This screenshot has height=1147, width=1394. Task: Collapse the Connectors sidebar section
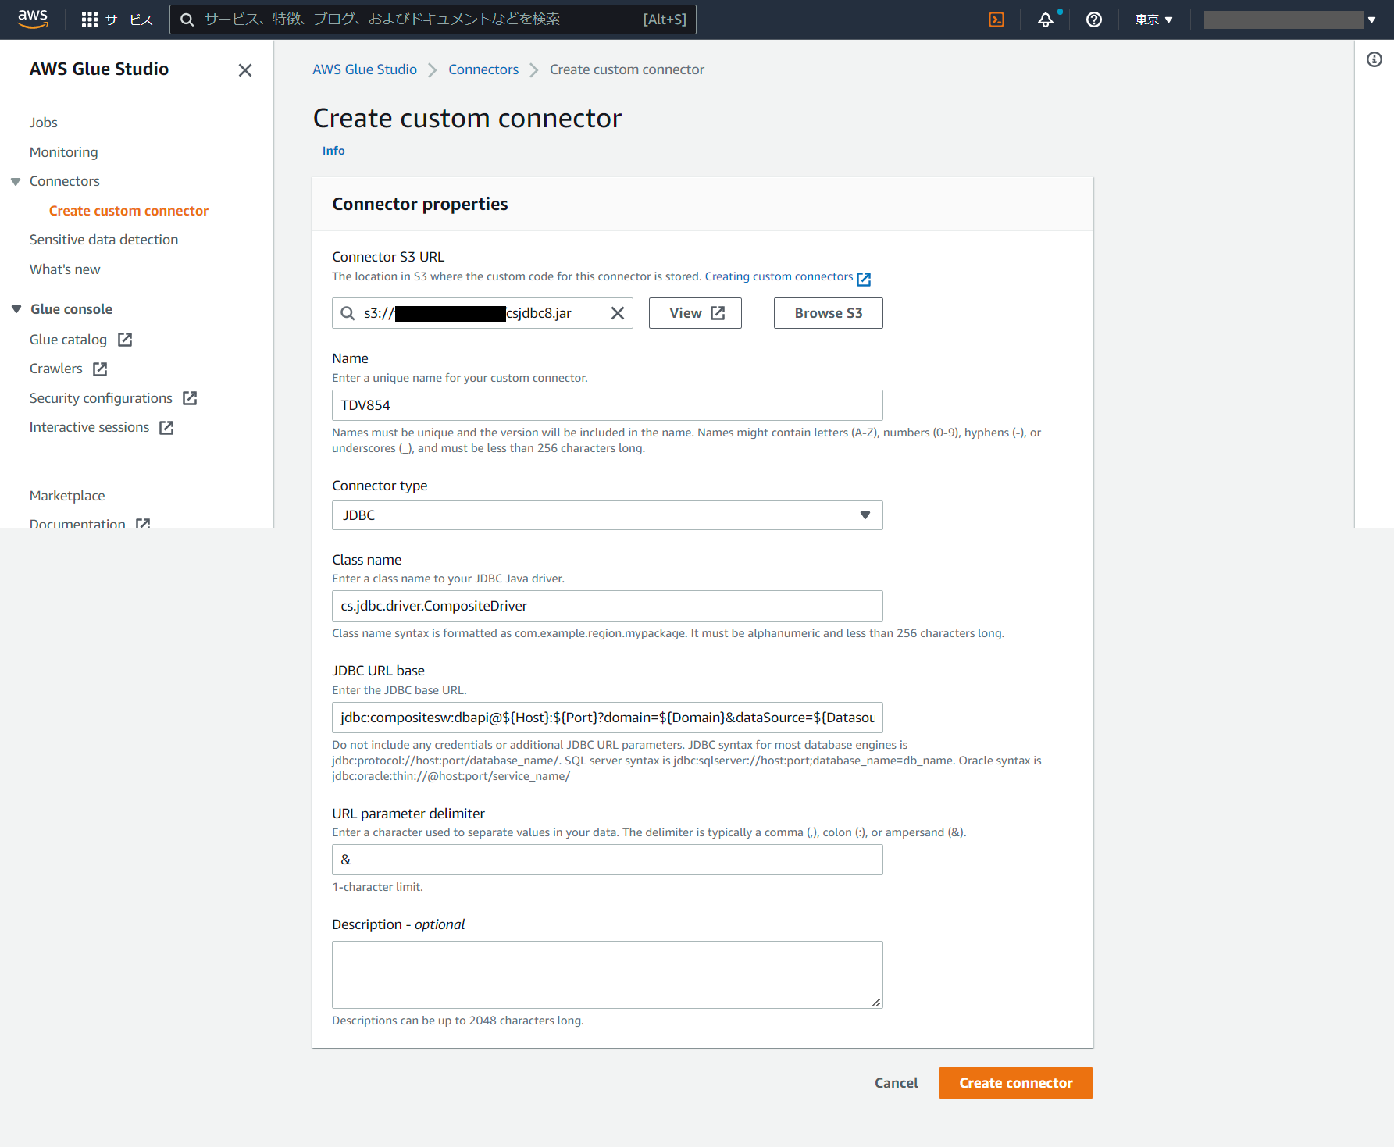click(16, 182)
